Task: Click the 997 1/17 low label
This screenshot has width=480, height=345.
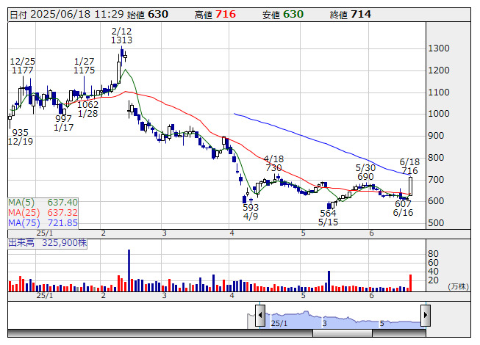Action: tap(63, 123)
